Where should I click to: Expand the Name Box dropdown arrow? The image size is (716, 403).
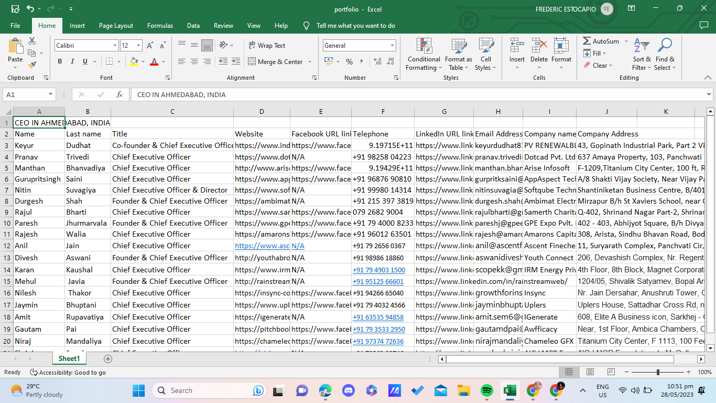tap(50, 94)
